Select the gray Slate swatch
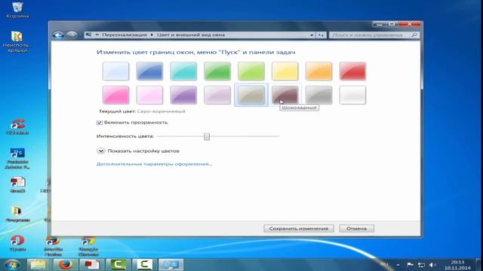This screenshot has width=483, height=271. [x=319, y=95]
